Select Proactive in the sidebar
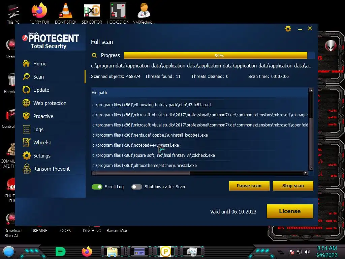Image resolution: width=345 pixels, height=259 pixels. pyautogui.click(x=43, y=116)
